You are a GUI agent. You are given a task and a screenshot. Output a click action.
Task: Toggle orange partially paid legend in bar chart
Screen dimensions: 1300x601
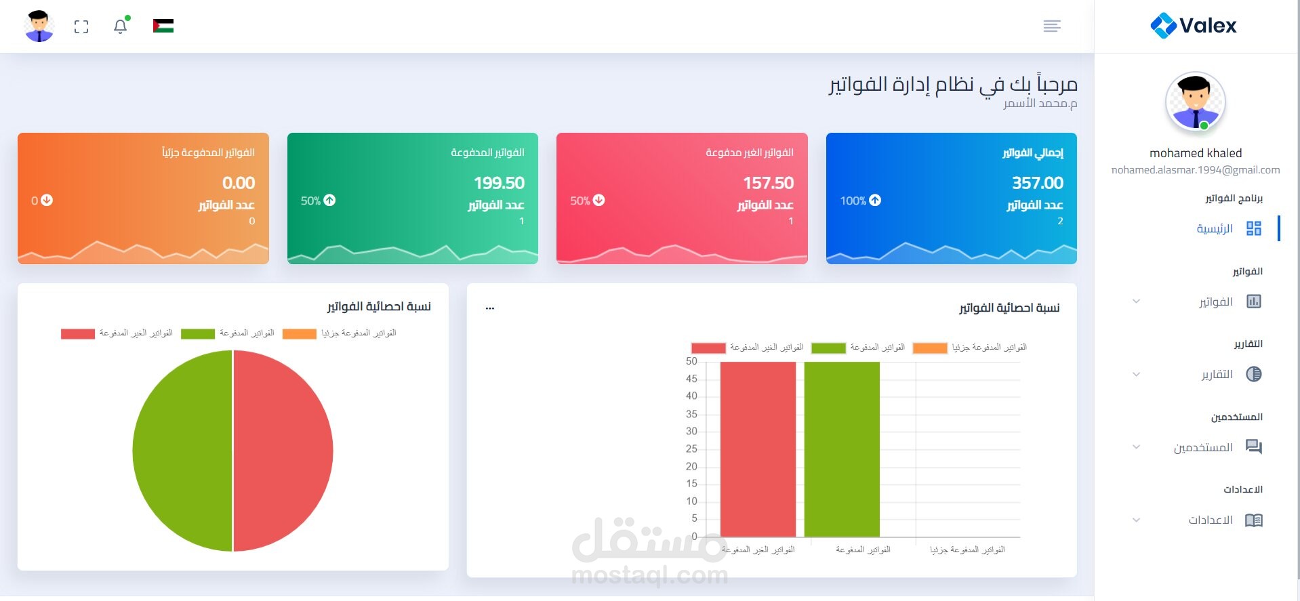[x=930, y=348]
